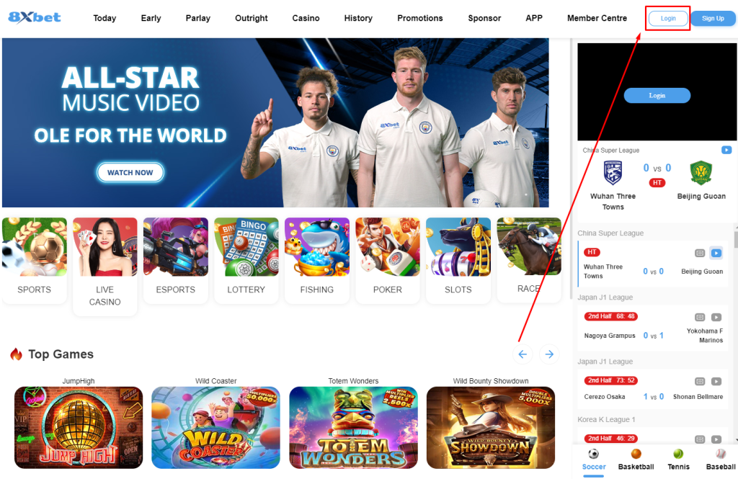Viewport: 738px width, 479px height.
Task: Show previous Top Games with left arrow
Action: (523, 354)
